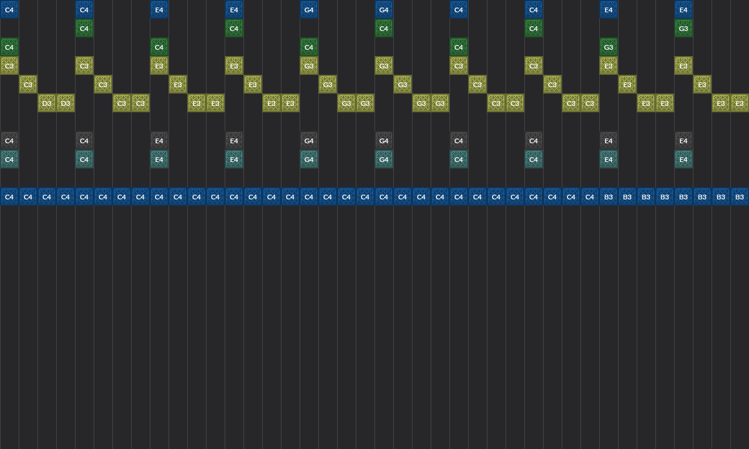The width and height of the screenshot is (749, 449).
Task: Click the first B3 note in the bottom bass row
Action: (609, 196)
